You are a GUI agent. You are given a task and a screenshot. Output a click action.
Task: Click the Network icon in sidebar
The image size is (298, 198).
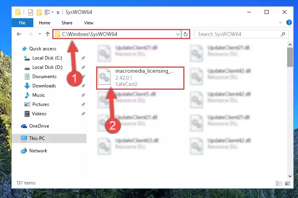24,151
